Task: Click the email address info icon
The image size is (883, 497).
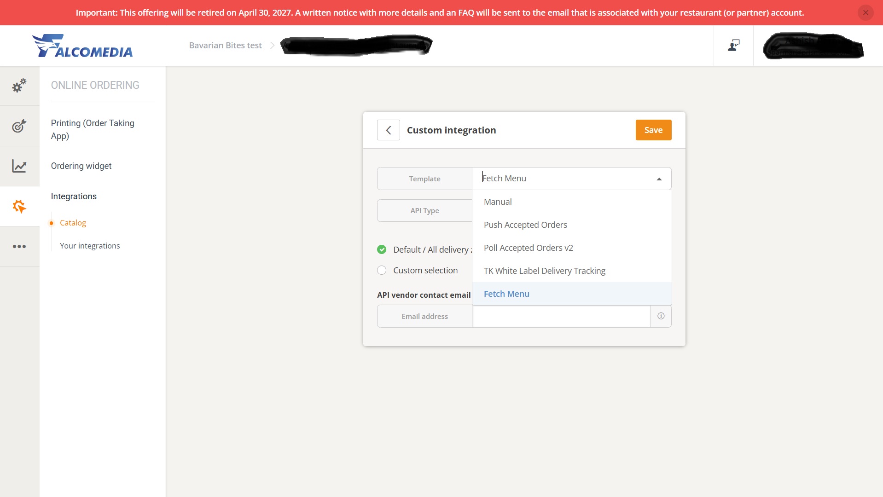Action: pos(661,316)
